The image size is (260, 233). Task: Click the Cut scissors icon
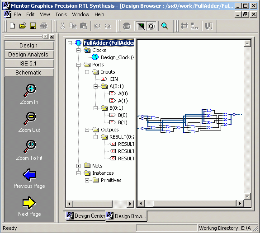click(x=63, y=26)
